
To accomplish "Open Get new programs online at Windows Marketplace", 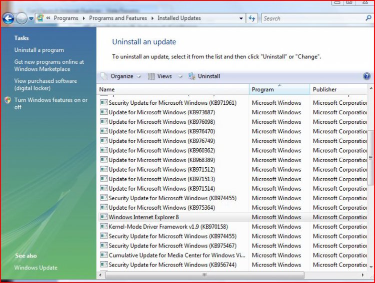I will click(49, 65).
